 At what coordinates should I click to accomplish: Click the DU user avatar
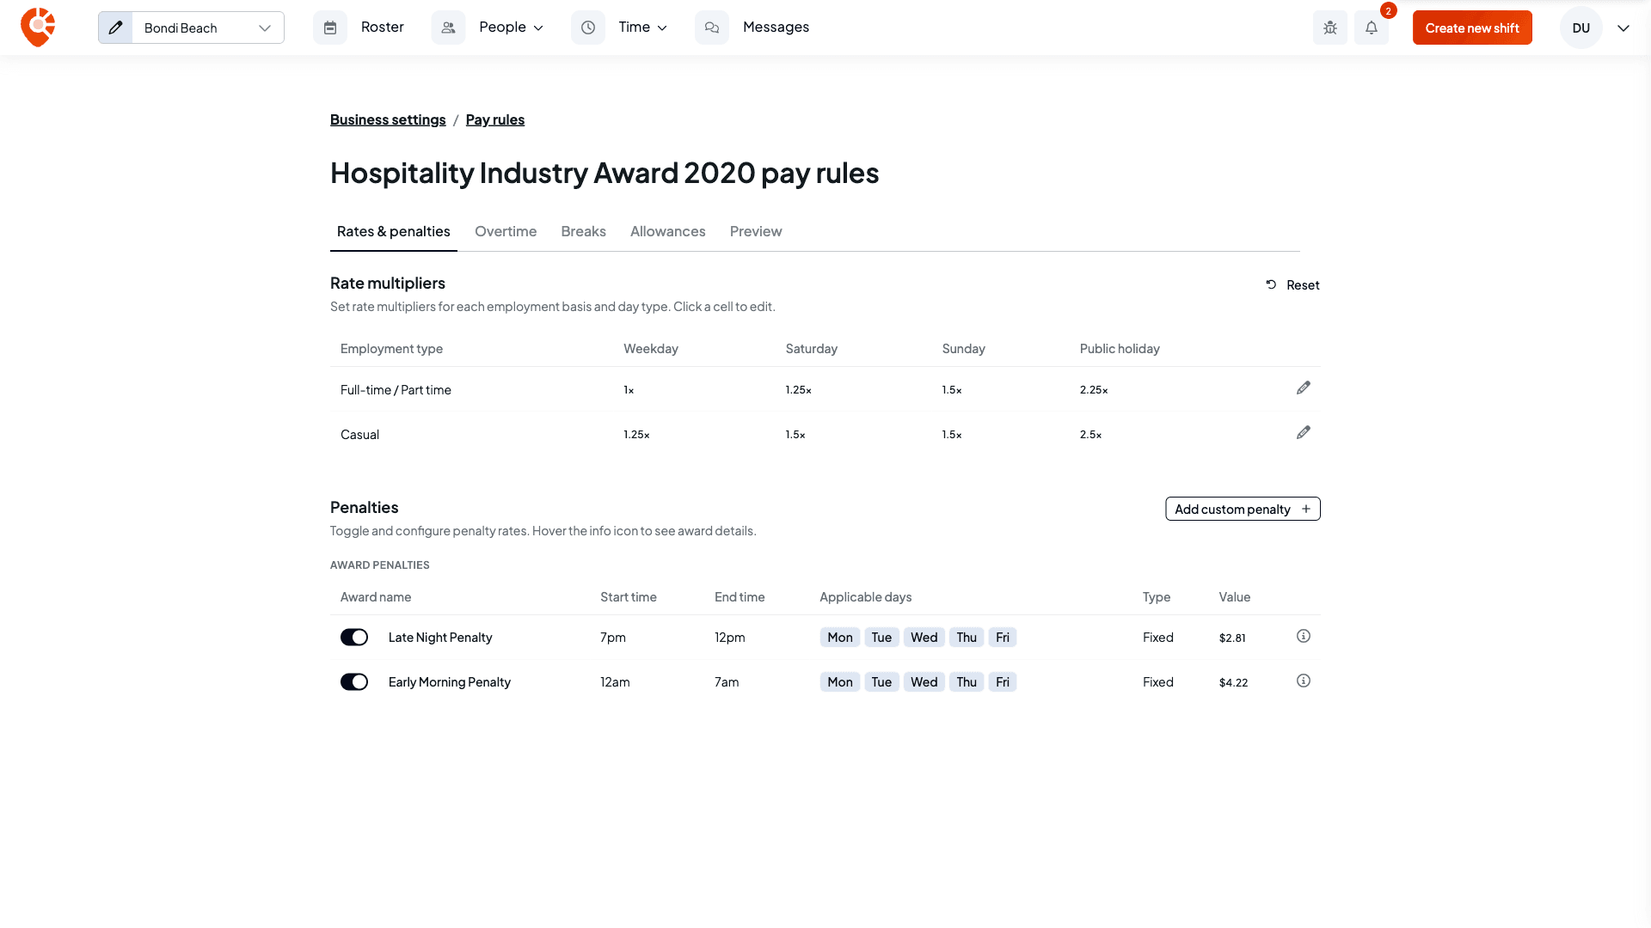click(x=1580, y=27)
